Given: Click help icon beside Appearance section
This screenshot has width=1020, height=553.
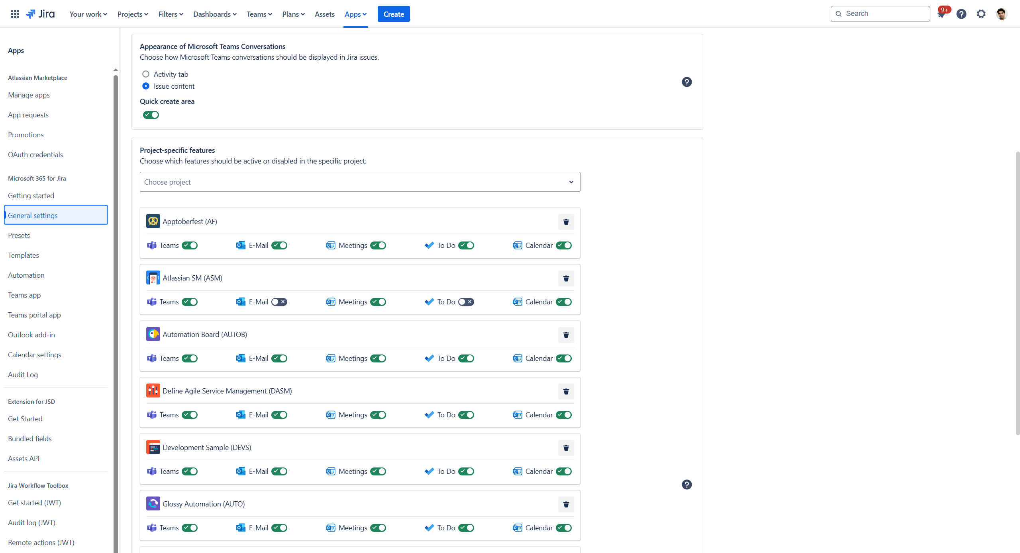Looking at the screenshot, I should 687,82.
